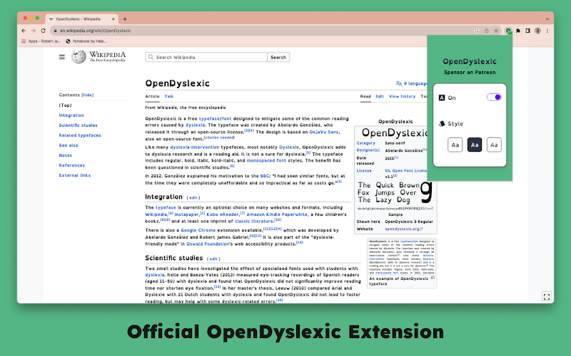Screen dimensions: 571x356
Task: Open a new browser tab with plus
Action: [x=125, y=19]
